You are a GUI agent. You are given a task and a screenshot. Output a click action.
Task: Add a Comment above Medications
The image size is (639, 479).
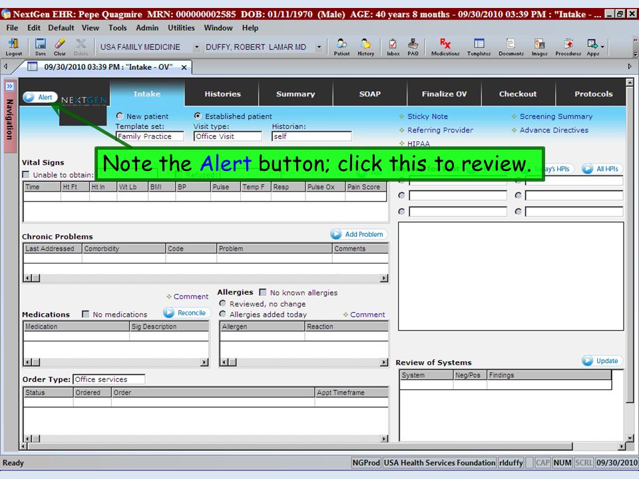[191, 297]
